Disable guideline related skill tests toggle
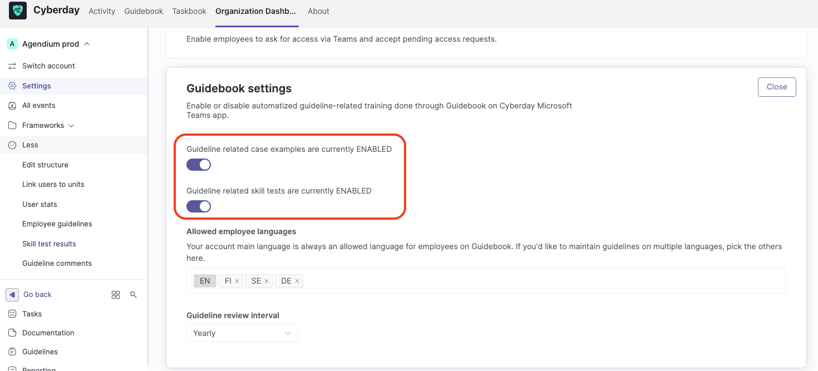The width and height of the screenshot is (818, 371). [199, 206]
